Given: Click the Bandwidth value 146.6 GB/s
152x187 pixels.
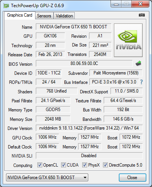Looking at the screenshot, I should pos(123,119).
